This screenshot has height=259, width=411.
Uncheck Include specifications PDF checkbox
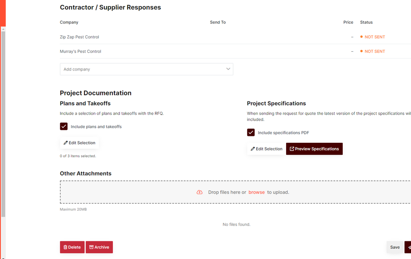point(251,133)
